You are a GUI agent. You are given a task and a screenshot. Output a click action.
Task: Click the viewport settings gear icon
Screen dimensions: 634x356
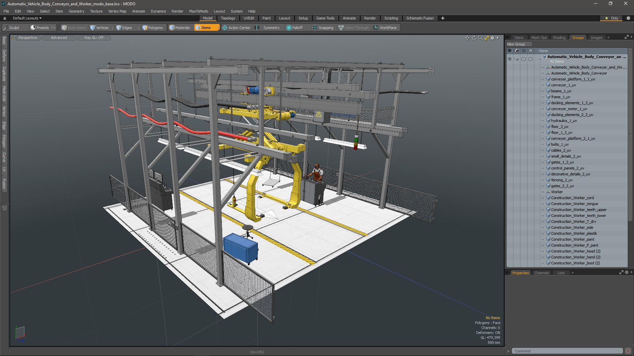click(x=492, y=38)
